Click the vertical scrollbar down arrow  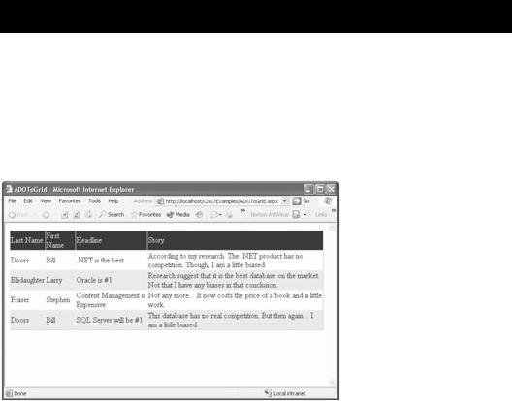(332, 382)
